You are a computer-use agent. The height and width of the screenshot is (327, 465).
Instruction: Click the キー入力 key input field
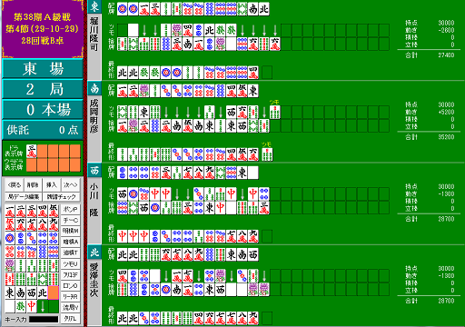[x=44, y=319]
